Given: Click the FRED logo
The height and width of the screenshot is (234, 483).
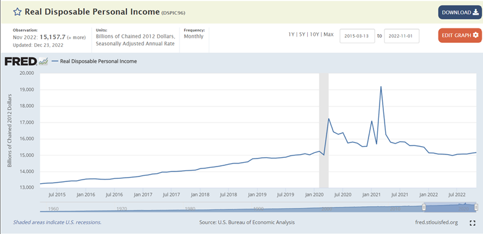Looking at the screenshot, I should 21,61.
